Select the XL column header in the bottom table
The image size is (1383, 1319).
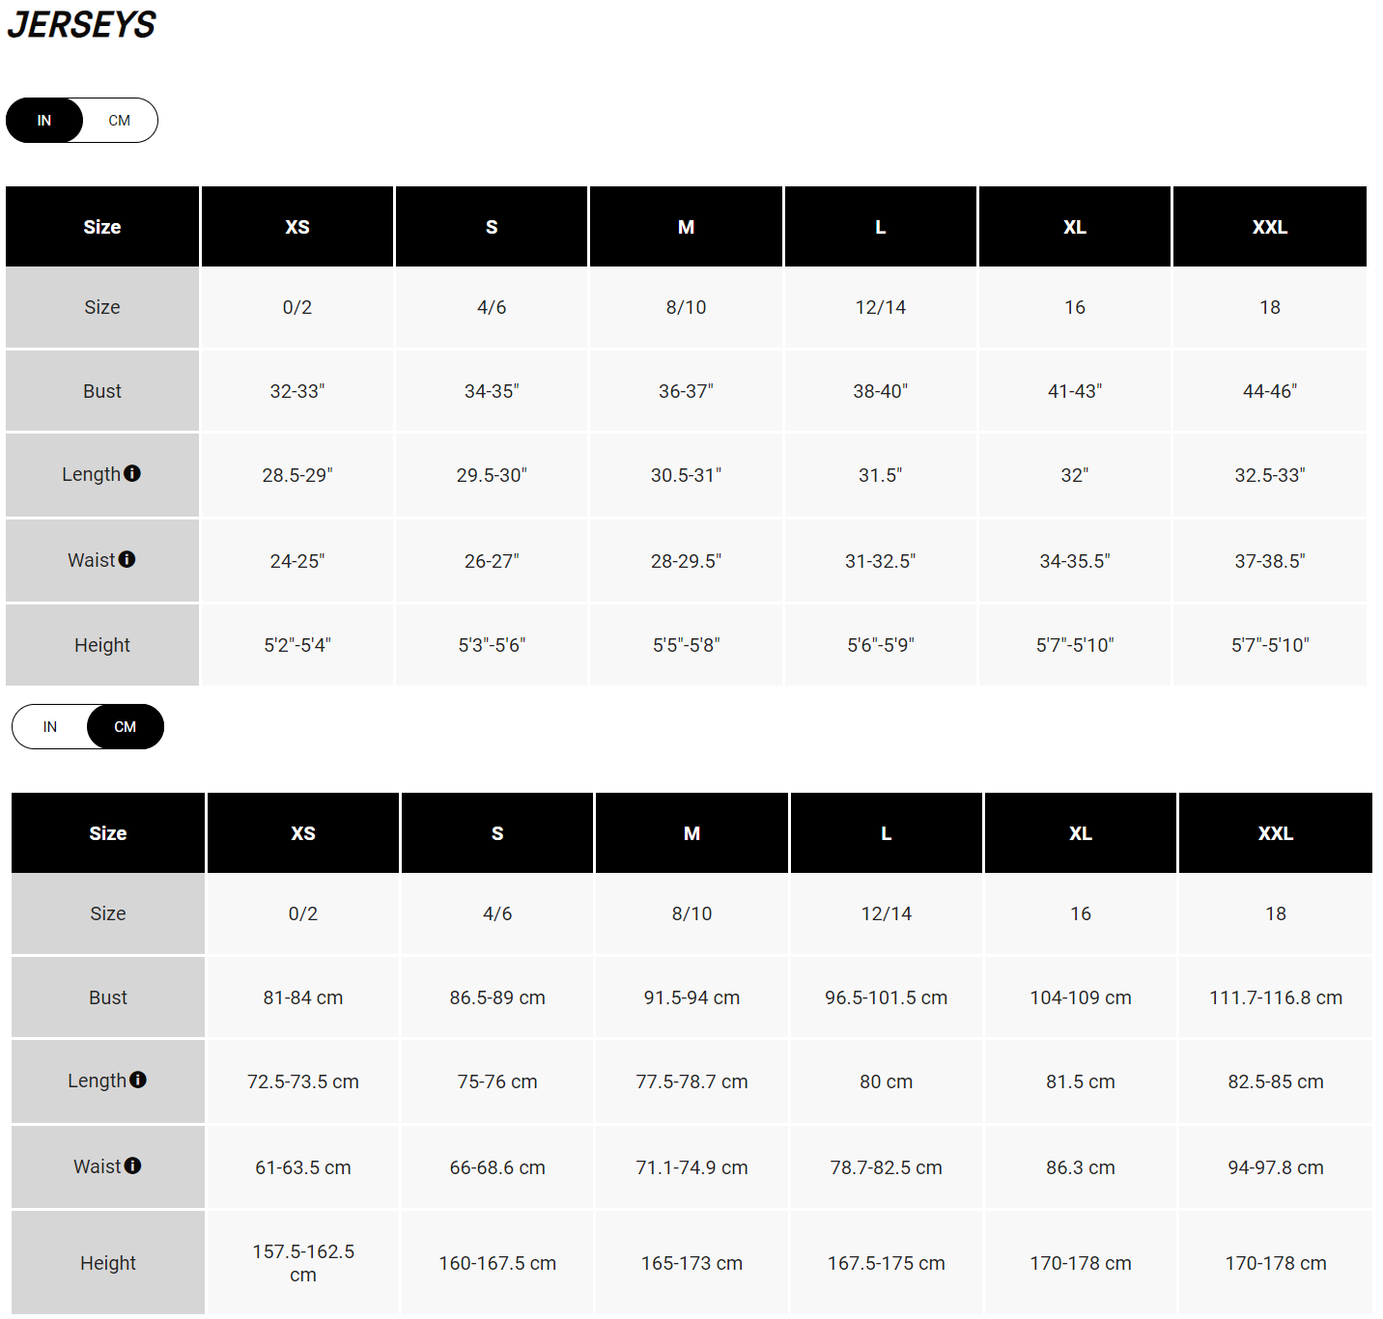pos(1080,832)
